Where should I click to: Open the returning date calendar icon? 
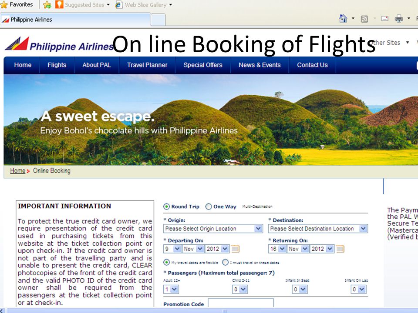340,249
